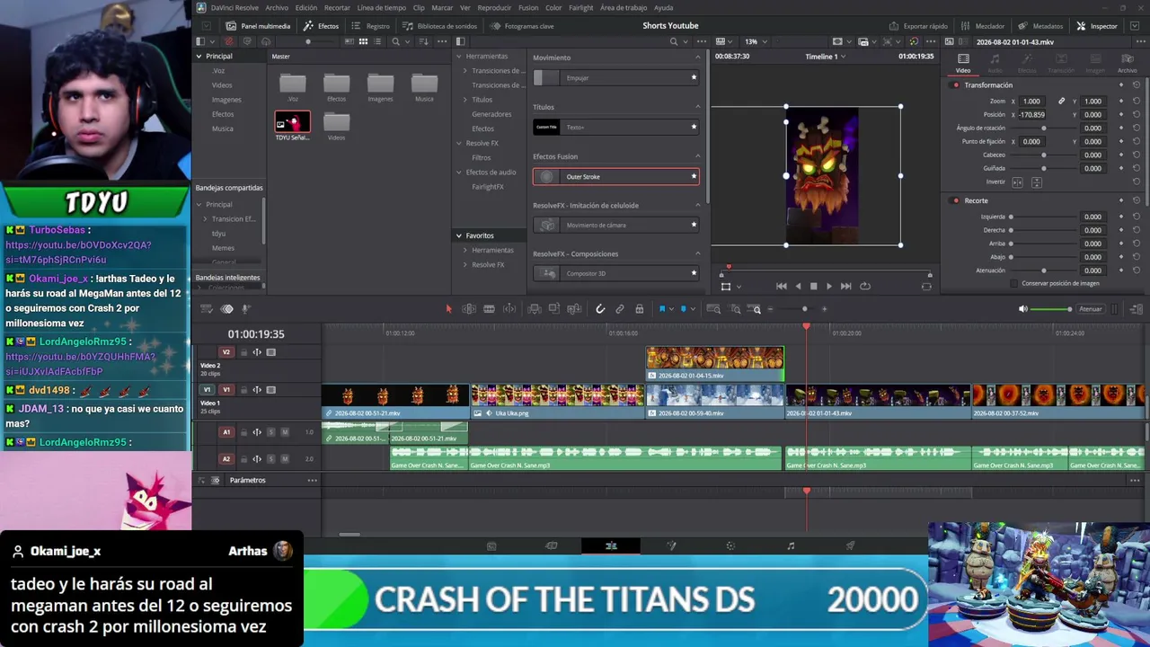The width and height of the screenshot is (1150, 647).
Task: Toggle Zoom X/Y link chain
Action: point(1061,102)
